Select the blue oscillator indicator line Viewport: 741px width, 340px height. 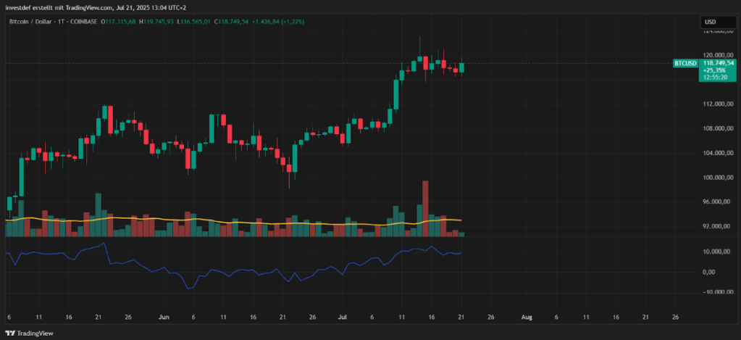coord(217,272)
